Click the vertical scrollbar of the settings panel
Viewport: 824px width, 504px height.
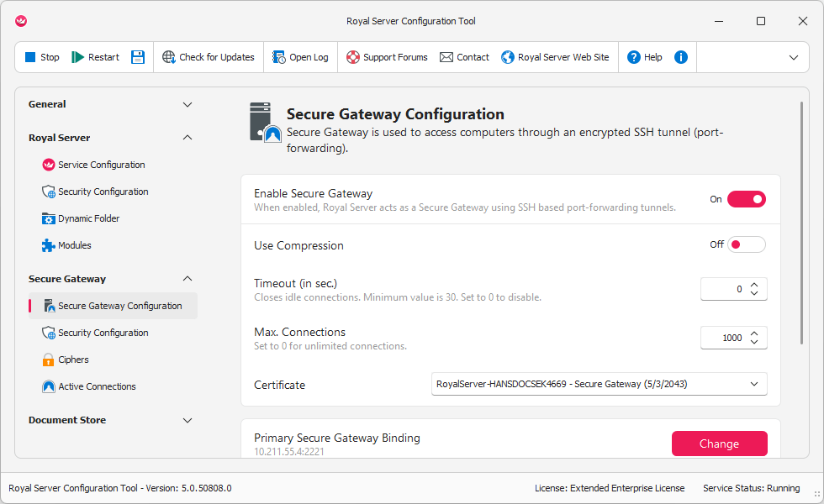click(801, 223)
